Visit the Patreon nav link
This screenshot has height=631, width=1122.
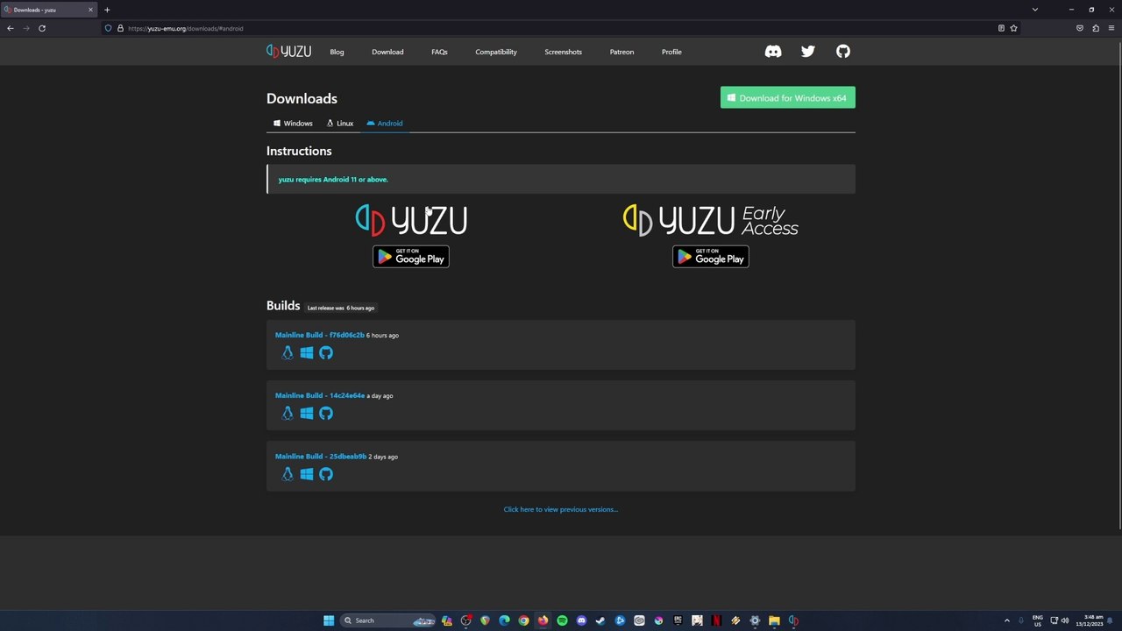(621, 52)
